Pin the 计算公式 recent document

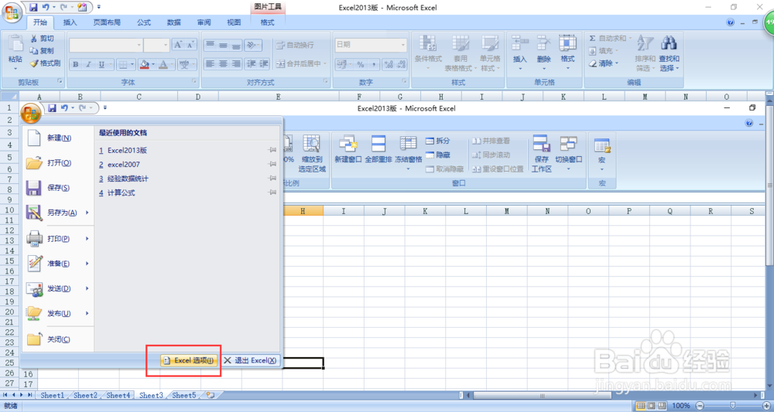[x=272, y=192]
